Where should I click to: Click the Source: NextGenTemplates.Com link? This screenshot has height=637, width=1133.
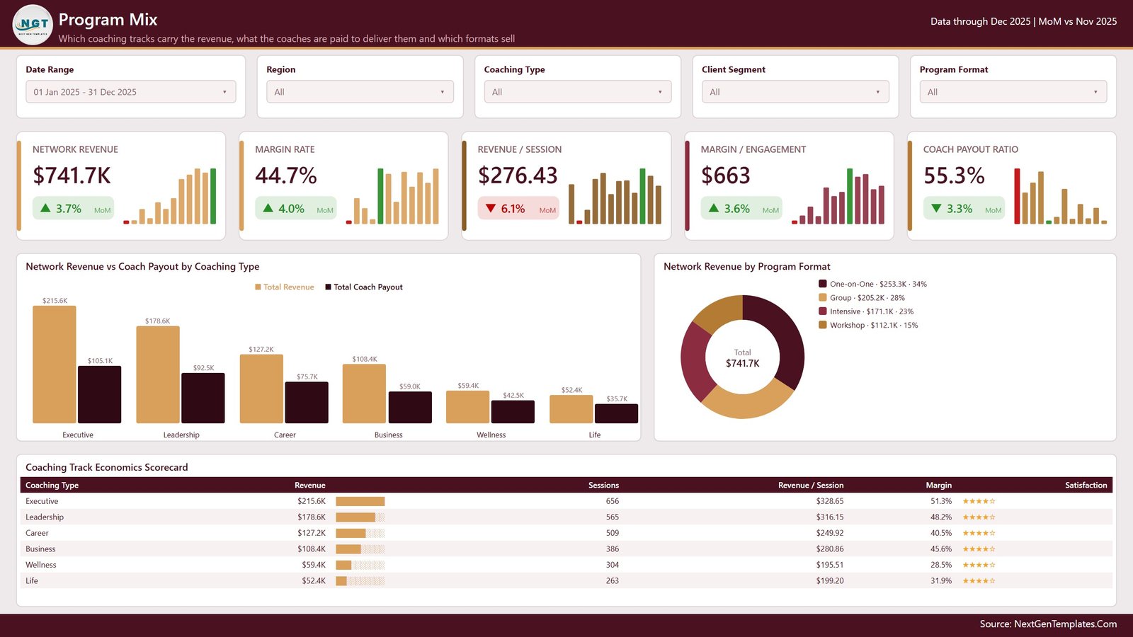tap(1048, 624)
